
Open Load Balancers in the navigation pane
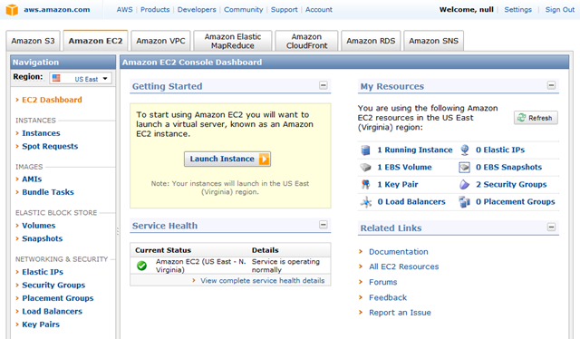click(52, 311)
